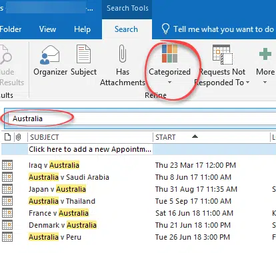Click calendar icon for Australia v Thailand
276x253 pixels.
(7, 201)
